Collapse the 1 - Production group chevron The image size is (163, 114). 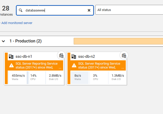pos(4,41)
